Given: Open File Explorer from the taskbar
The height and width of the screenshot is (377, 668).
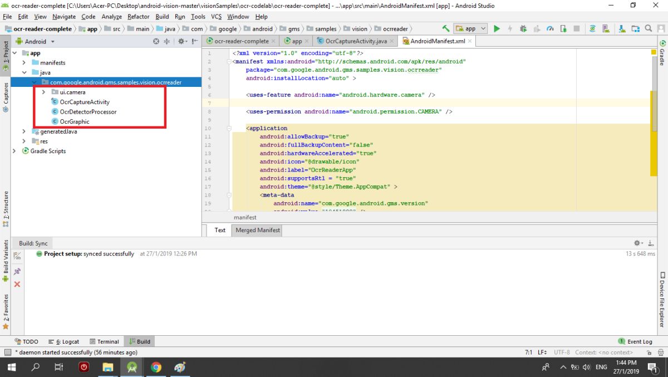Looking at the screenshot, I should point(108,367).
